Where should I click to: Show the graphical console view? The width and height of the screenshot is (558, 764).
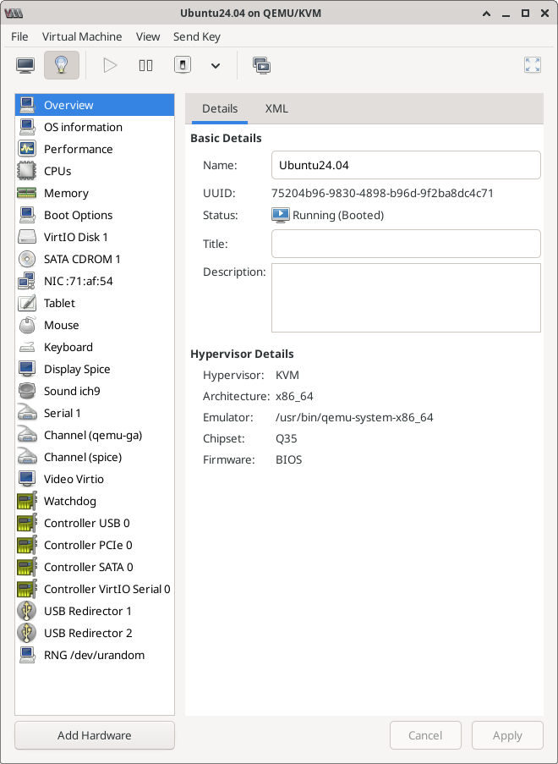point(26,65)
